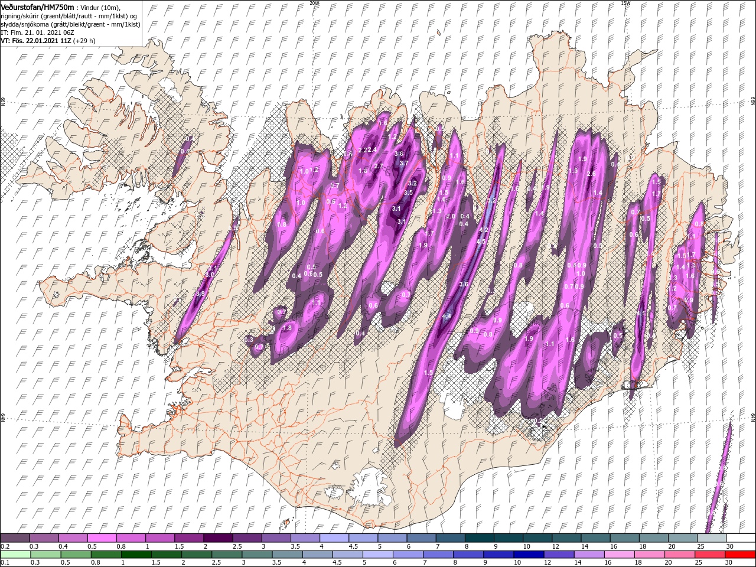
Task: Click the '2.6' precipitation value in northeast Iceland
Action: [591, 174]
